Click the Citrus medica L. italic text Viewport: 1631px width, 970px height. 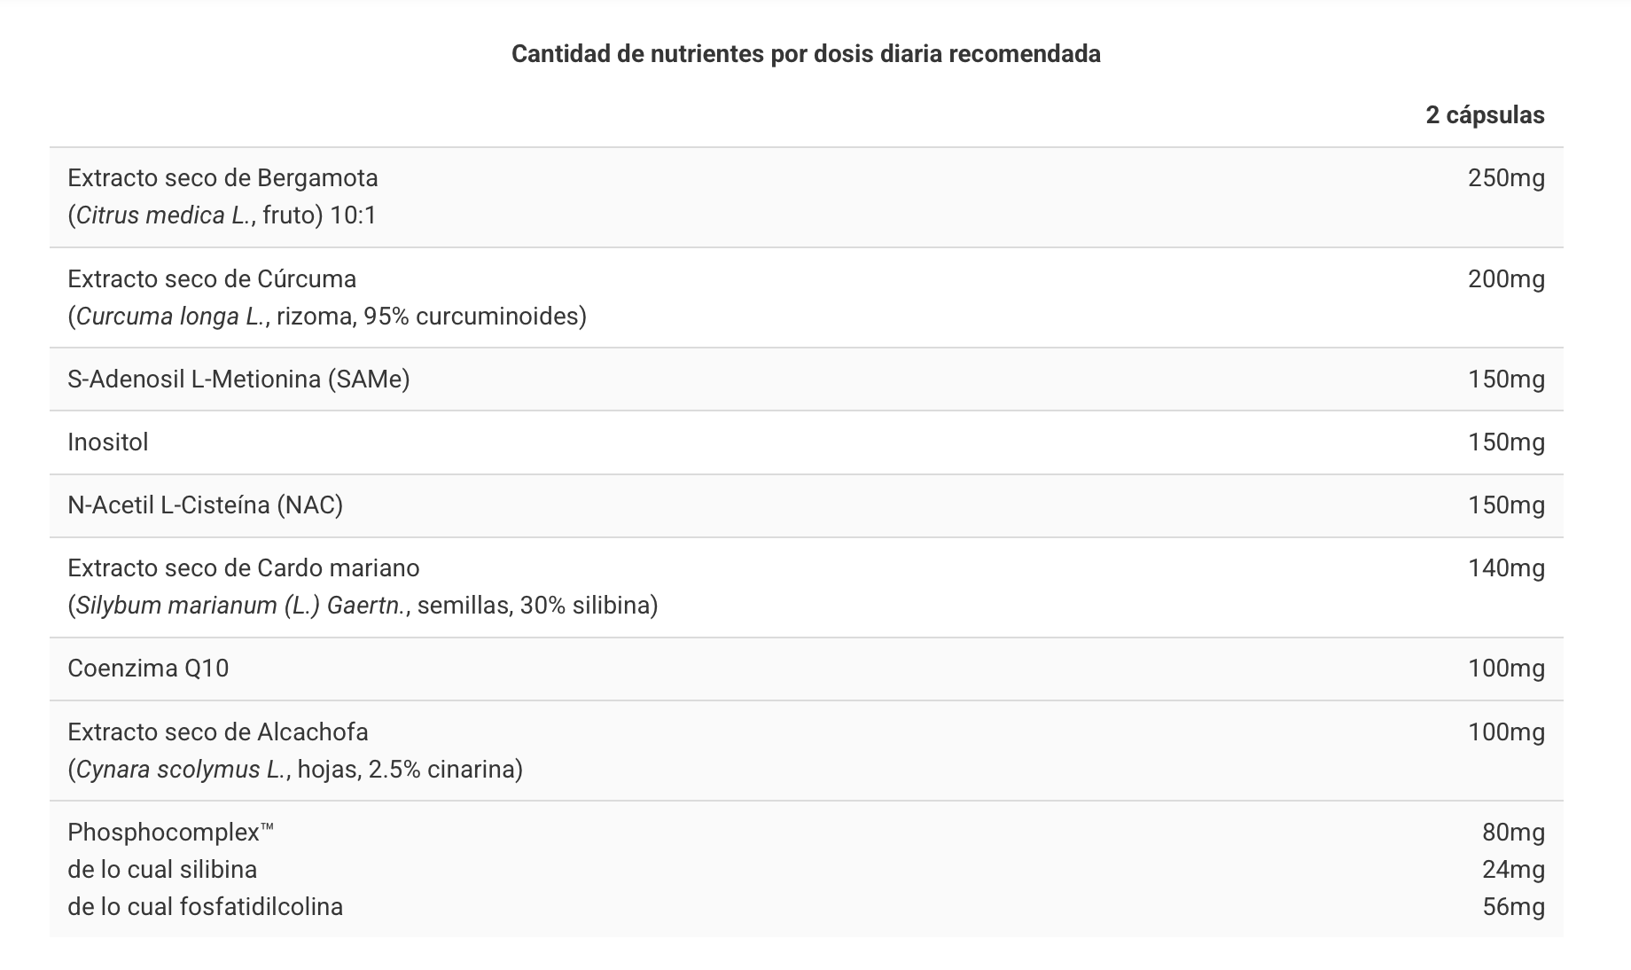pyautogui.click(x=164, y=215)
